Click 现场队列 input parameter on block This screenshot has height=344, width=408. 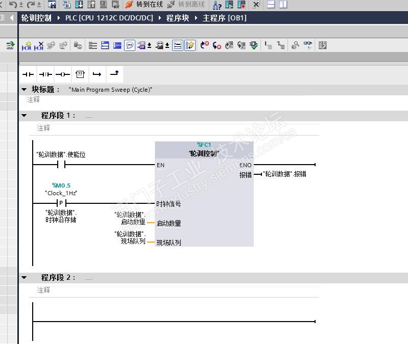coord(169,243)
